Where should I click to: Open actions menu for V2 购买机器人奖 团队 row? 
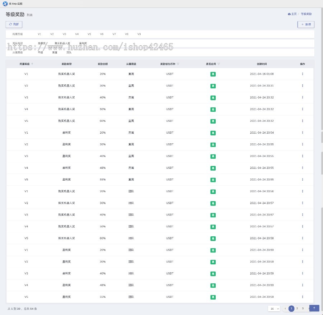tap(303, 203)
